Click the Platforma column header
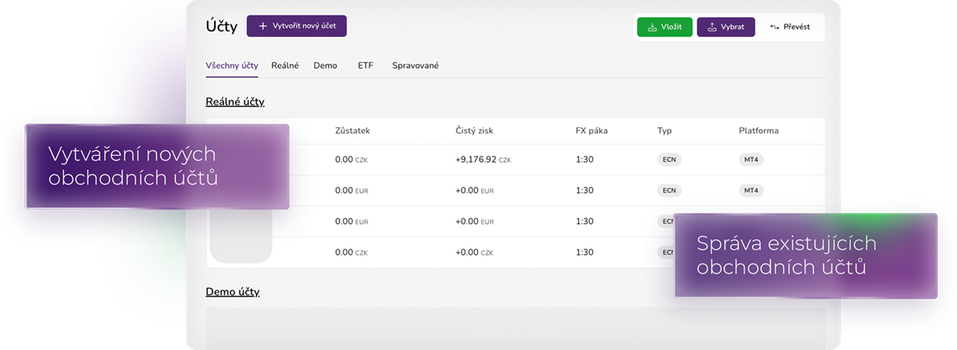Viewport: 957px width, 350px height. tap(759, 131)
